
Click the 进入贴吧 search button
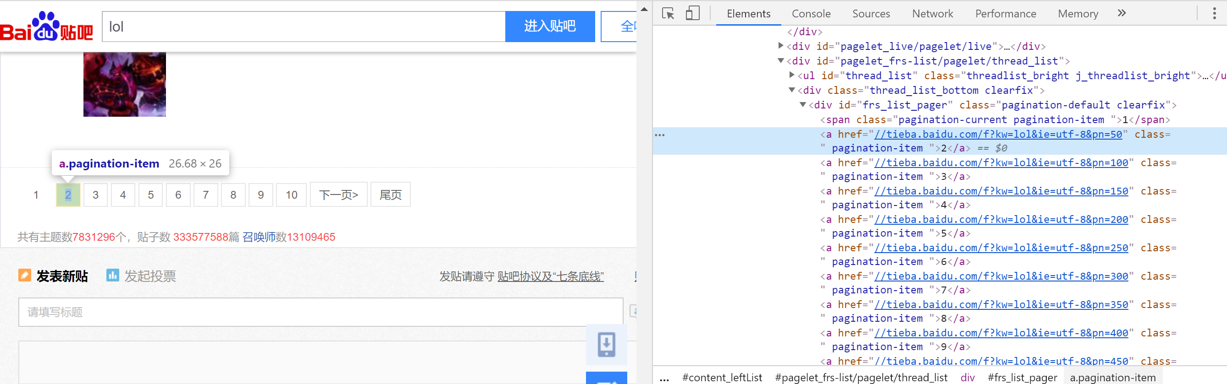pyautogui.click(x=550, y=27)
